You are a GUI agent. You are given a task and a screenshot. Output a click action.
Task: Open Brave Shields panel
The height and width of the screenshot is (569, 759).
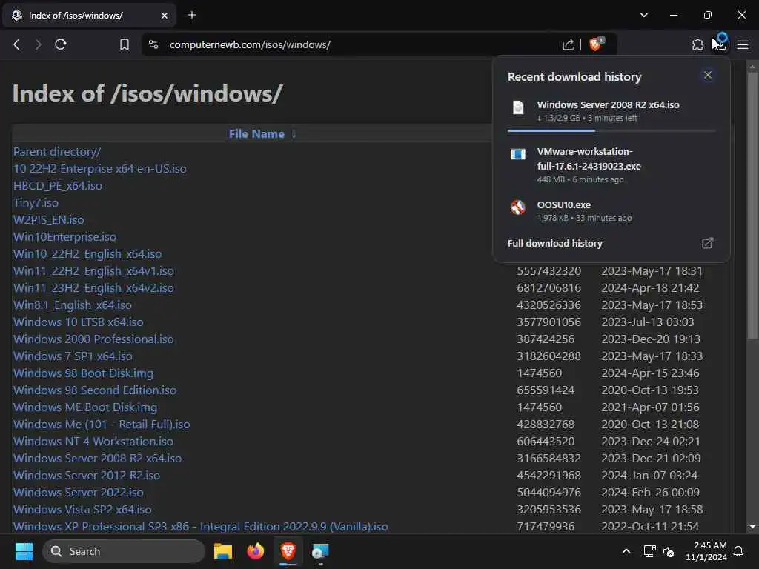point(596,44)
